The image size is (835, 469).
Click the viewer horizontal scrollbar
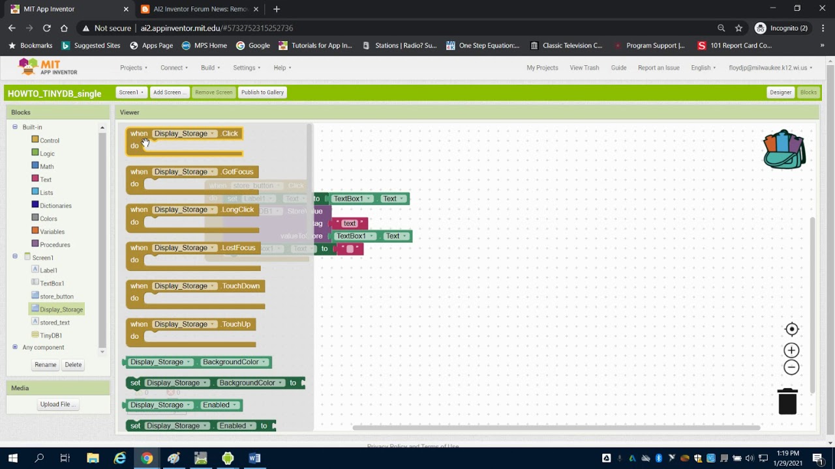(x=556, y=428)
